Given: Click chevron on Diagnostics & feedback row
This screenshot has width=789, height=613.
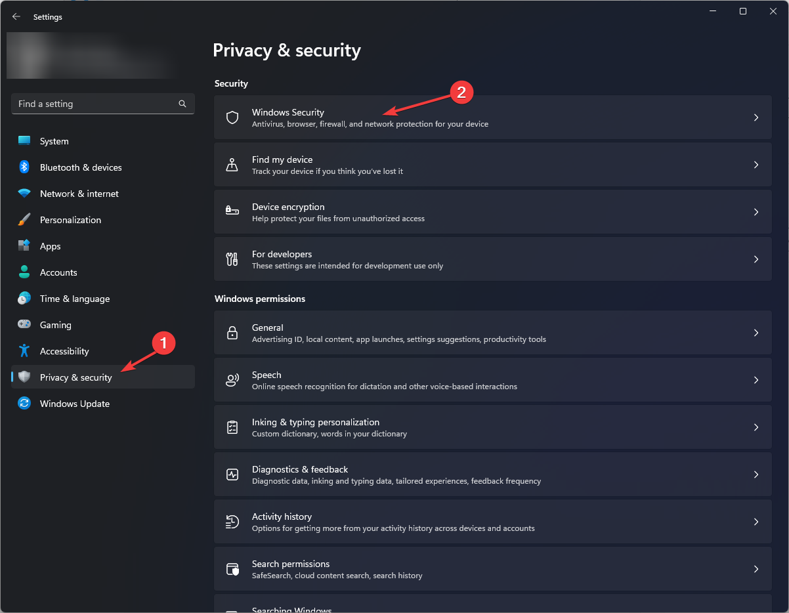Looking at the screenshot, I should click(756, 475).
